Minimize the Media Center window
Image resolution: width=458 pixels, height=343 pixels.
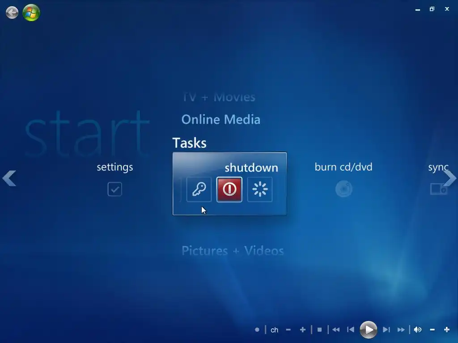pos(418,9)
